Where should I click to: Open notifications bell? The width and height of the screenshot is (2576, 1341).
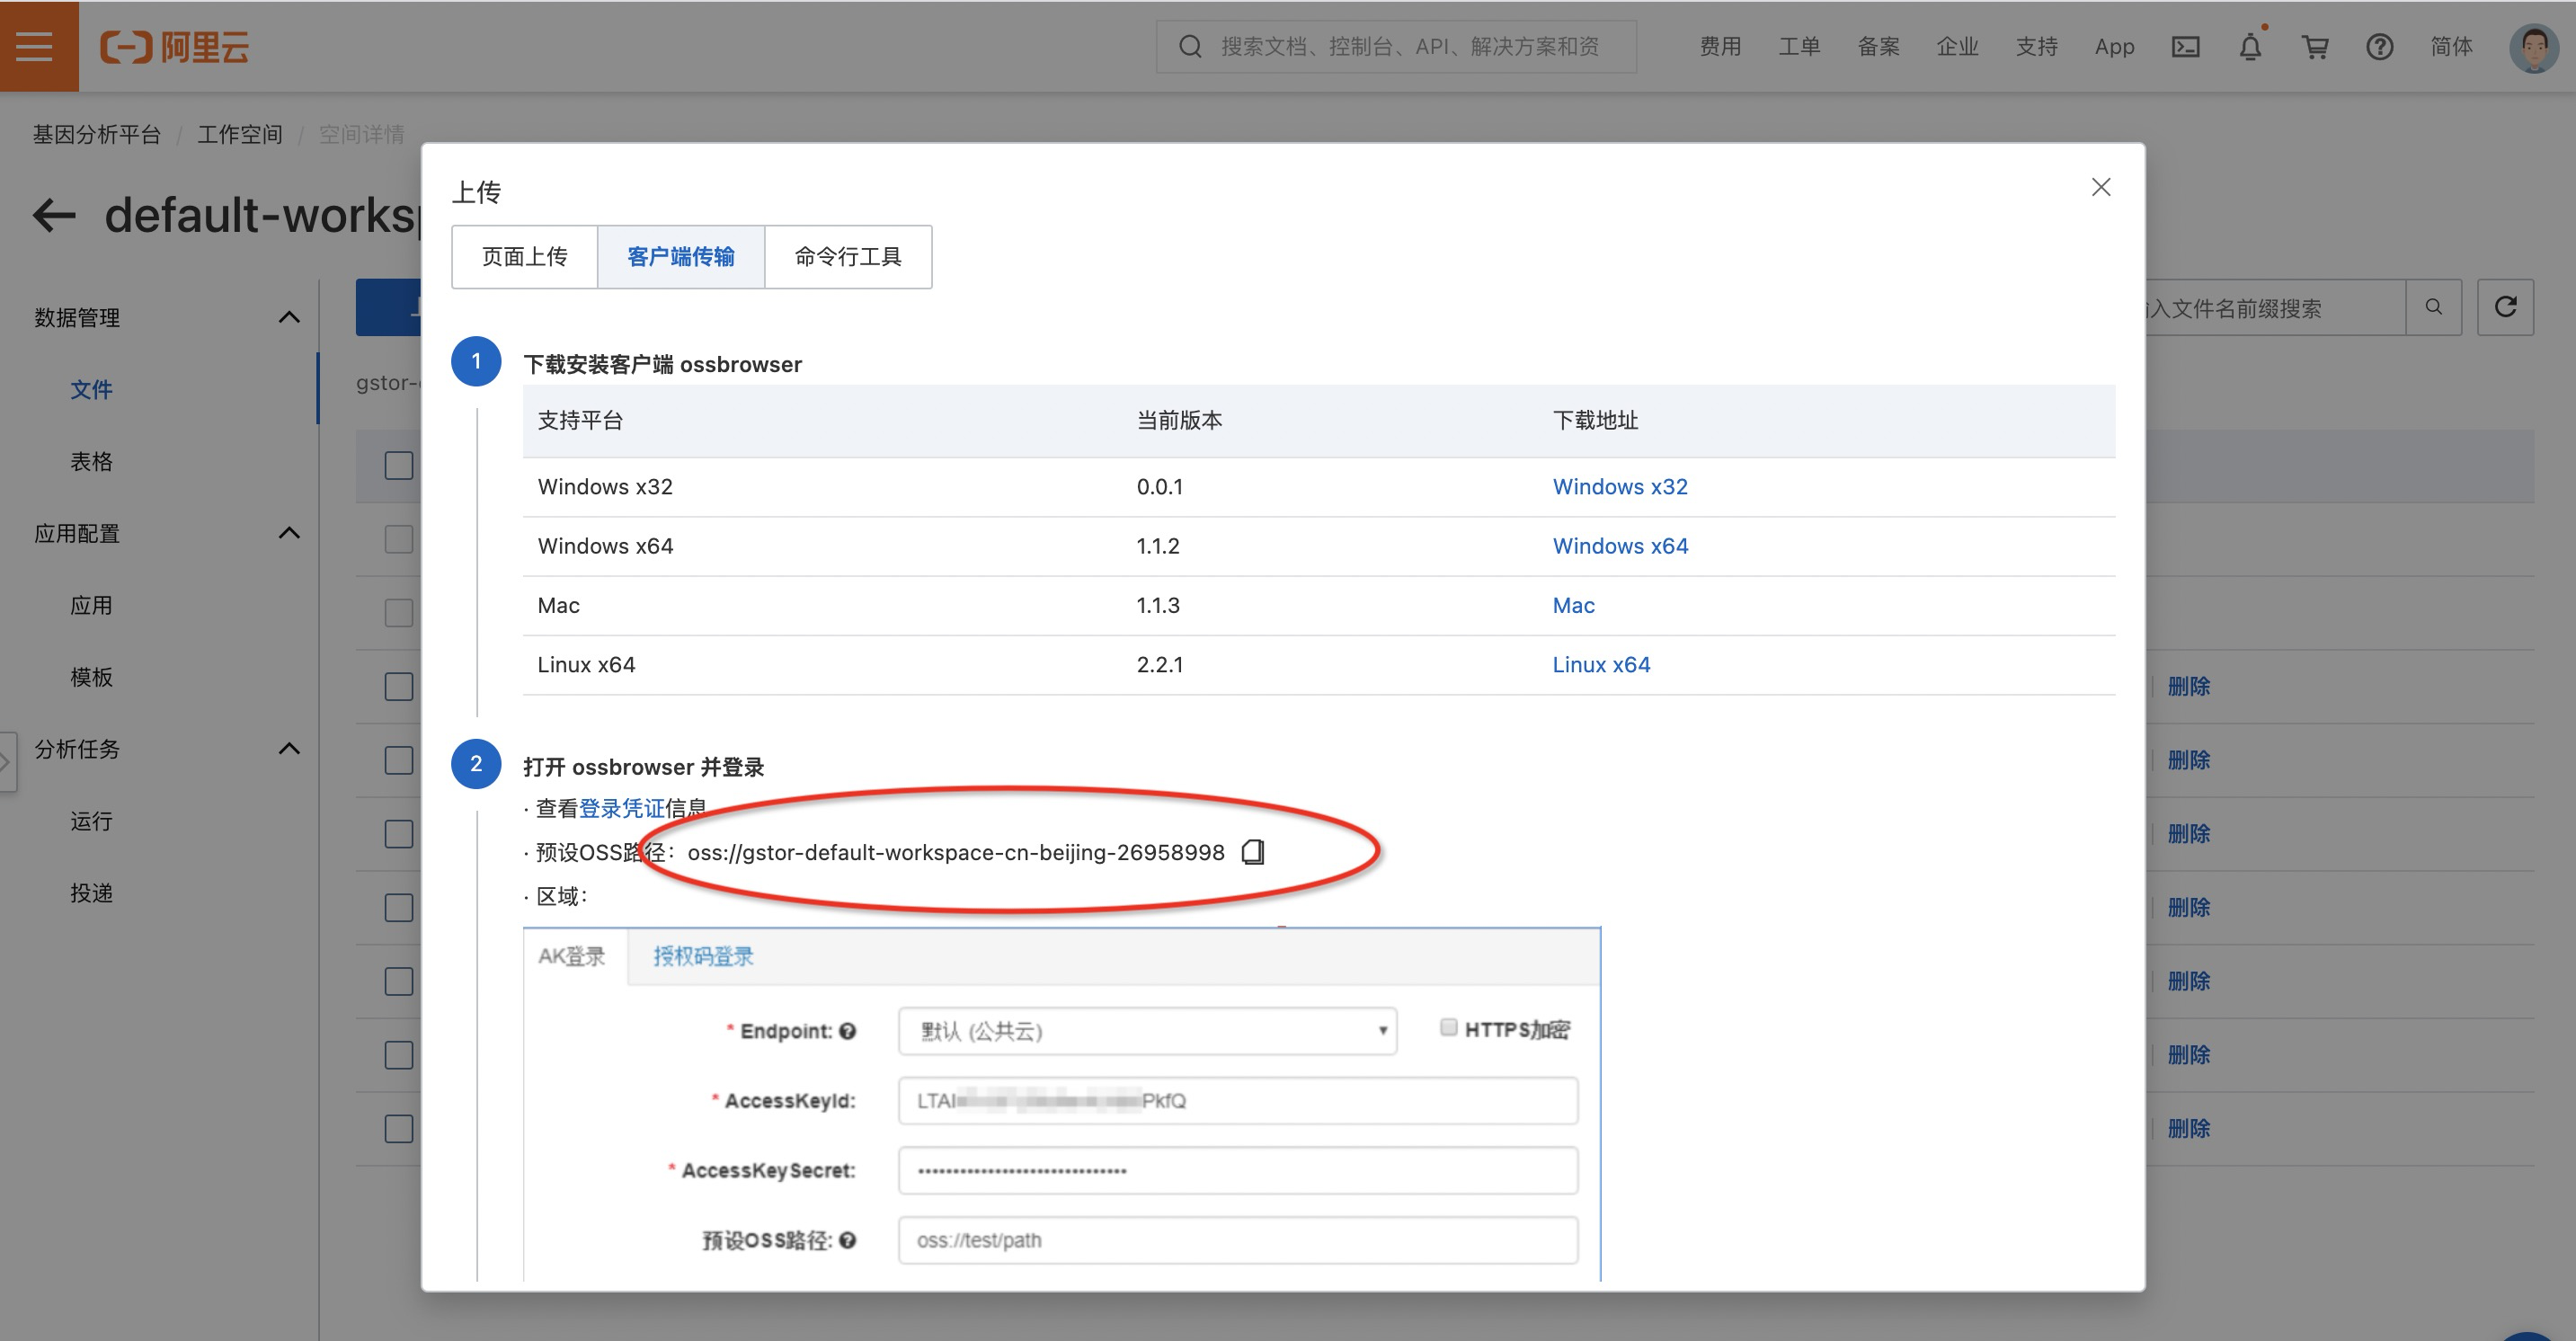[x=2250, y=46]
